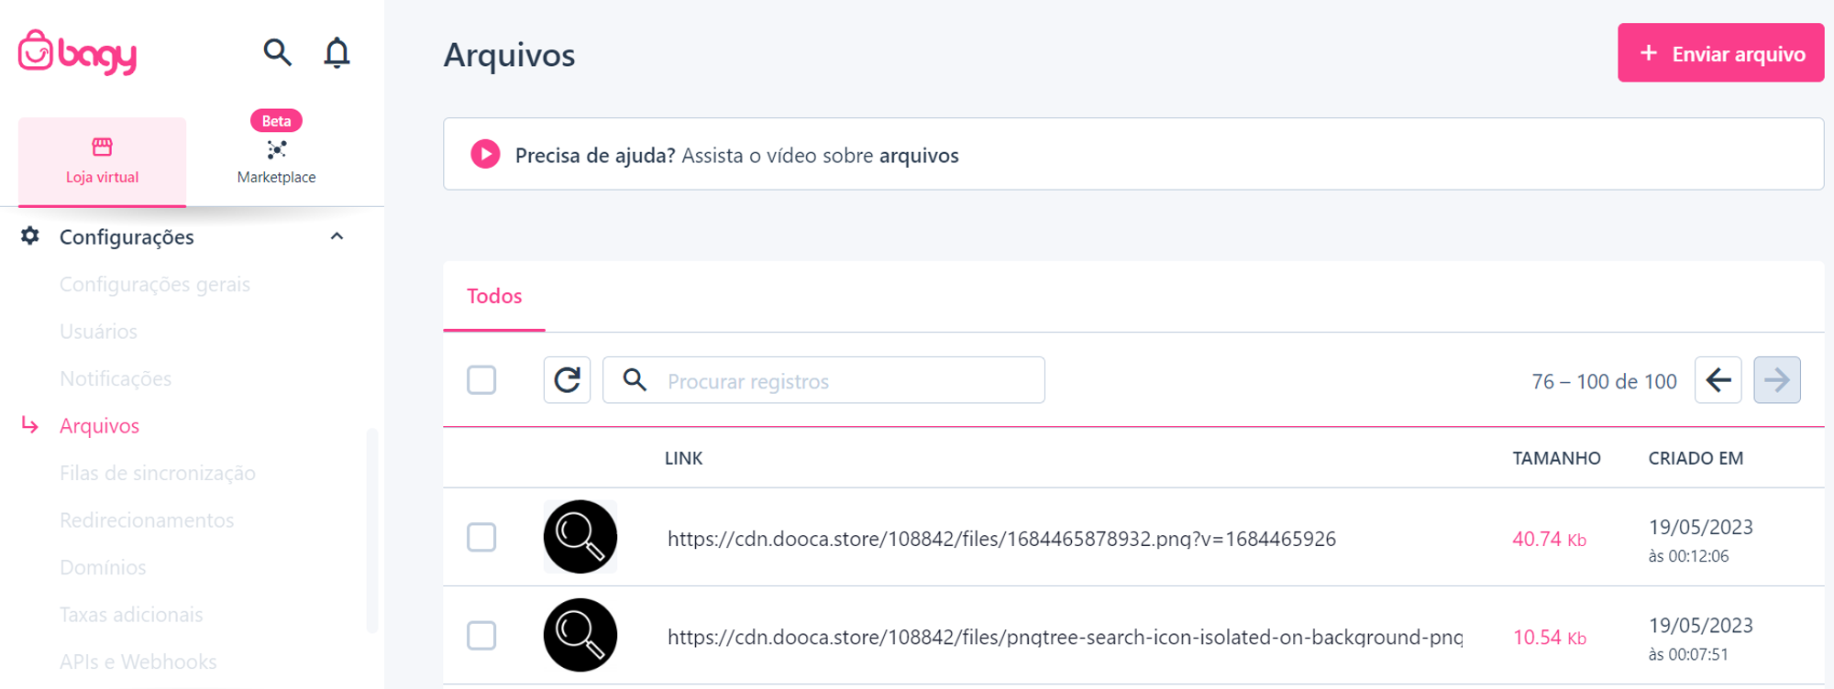
Task: Collapse the Configurações section chevron
Action: pyautogui.click(x=337, y=236)
